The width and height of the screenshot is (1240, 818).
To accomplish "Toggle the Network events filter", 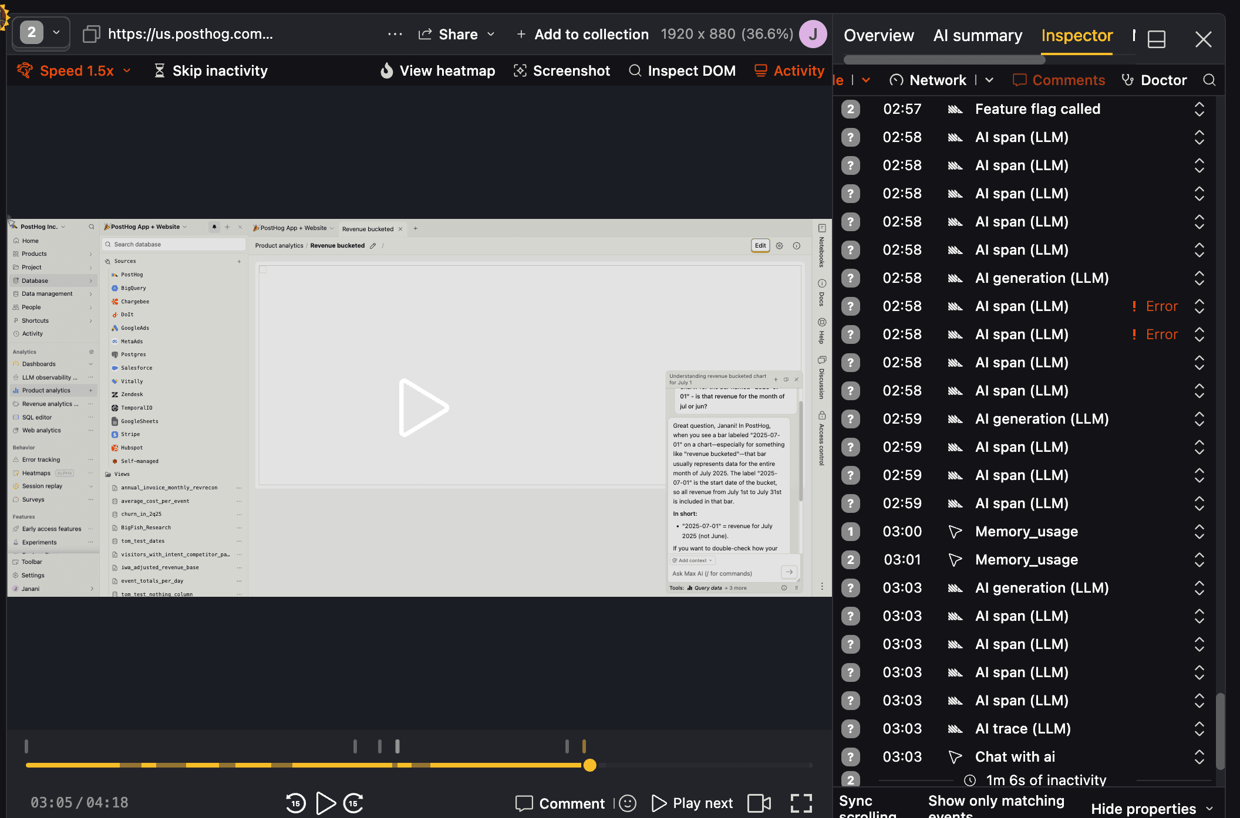I will pyautogui.click(x=928, y=80).
